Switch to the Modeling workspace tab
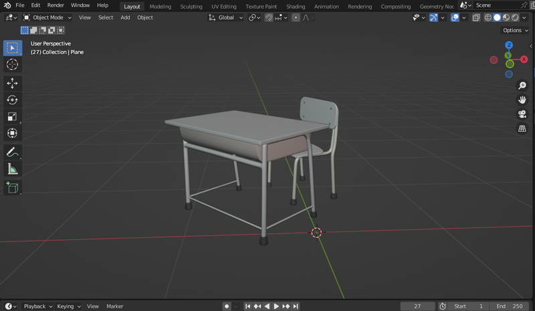Image resolution: width=535 pixels, height=311 pixels. click(160, 7)
